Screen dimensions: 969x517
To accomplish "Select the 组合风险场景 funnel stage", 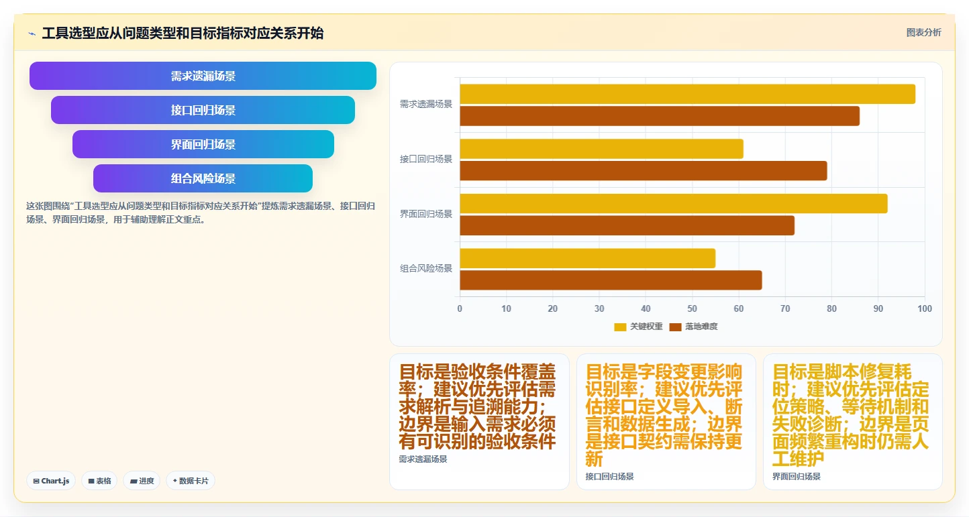I will pyautogui.click(x=203, y=178).
